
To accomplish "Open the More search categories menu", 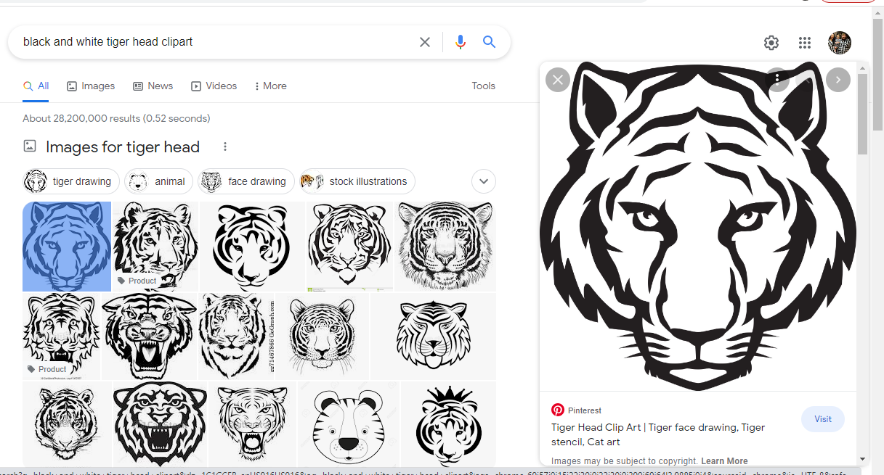I will (x=269, y=86).
